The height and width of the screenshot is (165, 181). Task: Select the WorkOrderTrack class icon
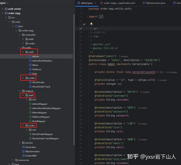[30, 87]
